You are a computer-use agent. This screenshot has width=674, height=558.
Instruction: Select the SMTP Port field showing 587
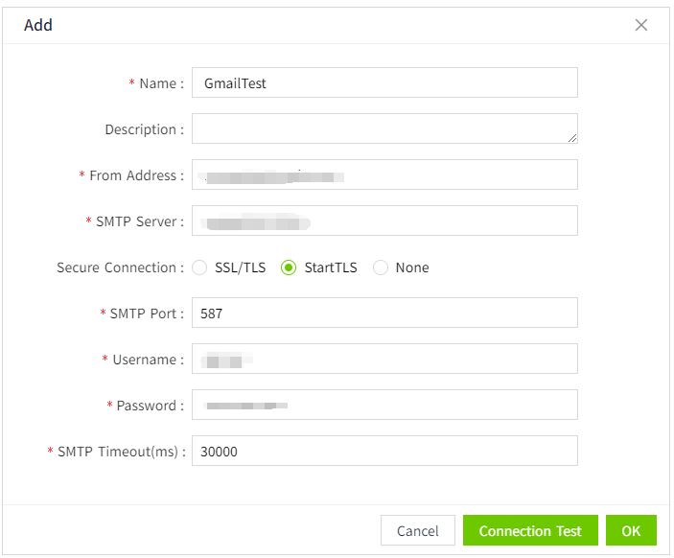click(x=384, y=314)
